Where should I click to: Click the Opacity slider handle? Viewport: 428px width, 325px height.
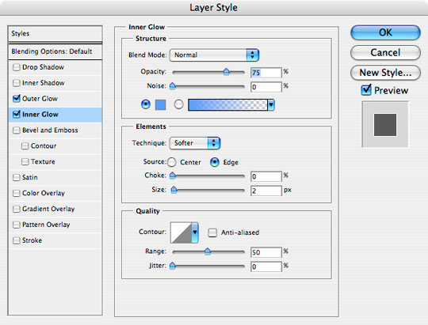[x=226, y=72]
